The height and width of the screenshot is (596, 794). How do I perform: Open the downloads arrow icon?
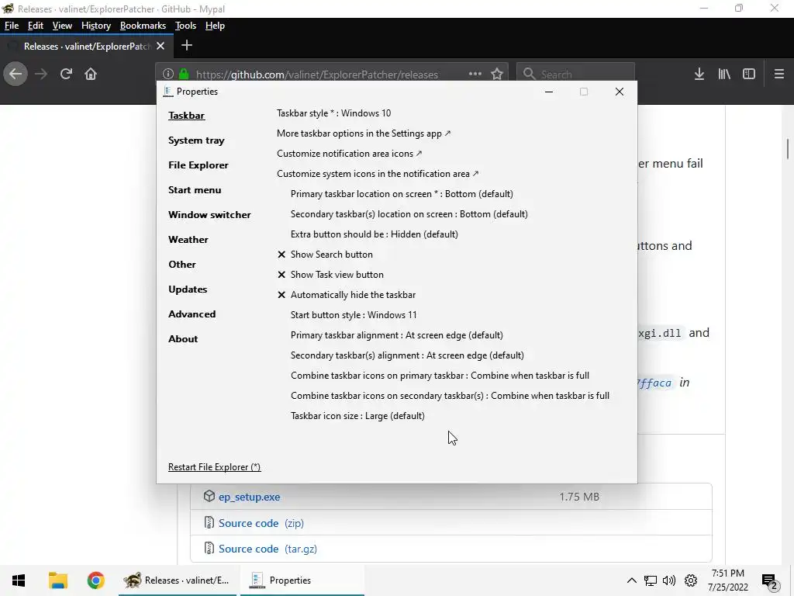[699, 74]
